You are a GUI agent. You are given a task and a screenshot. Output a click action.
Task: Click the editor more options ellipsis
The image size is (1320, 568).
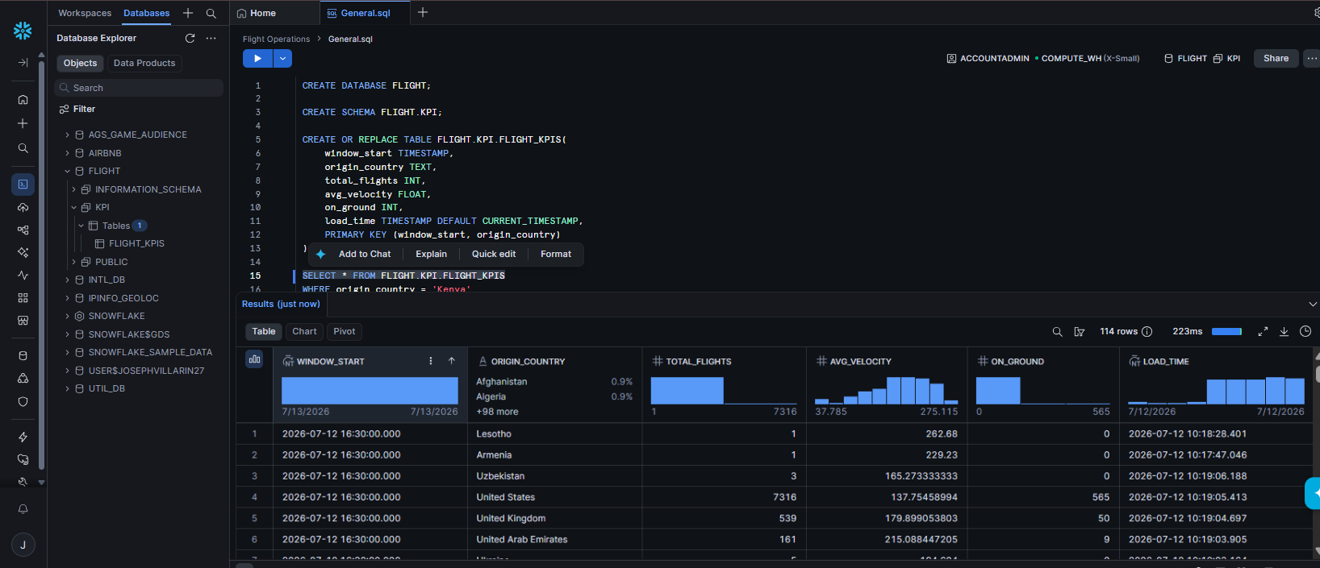pyautogui.click(x=1311, y=58)
